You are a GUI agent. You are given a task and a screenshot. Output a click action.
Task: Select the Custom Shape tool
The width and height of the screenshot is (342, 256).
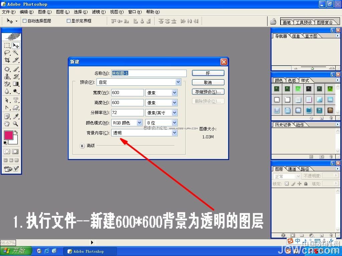tap(16, 108)
